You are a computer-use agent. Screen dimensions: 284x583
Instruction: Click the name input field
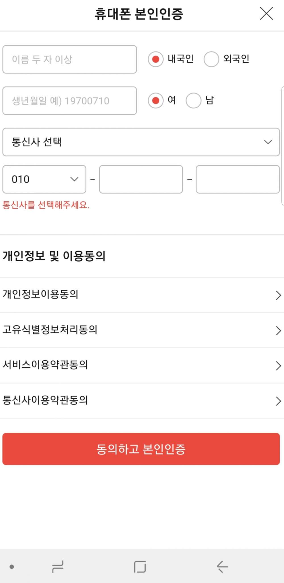[x=70, y=59]
